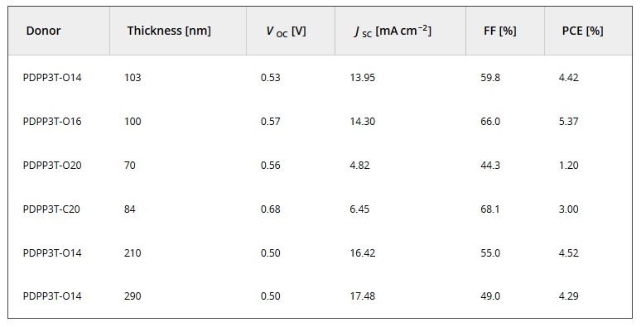Viewport: 641px width, 327px height.
Task: Click fill factor value 68.1
Action: 489,209
